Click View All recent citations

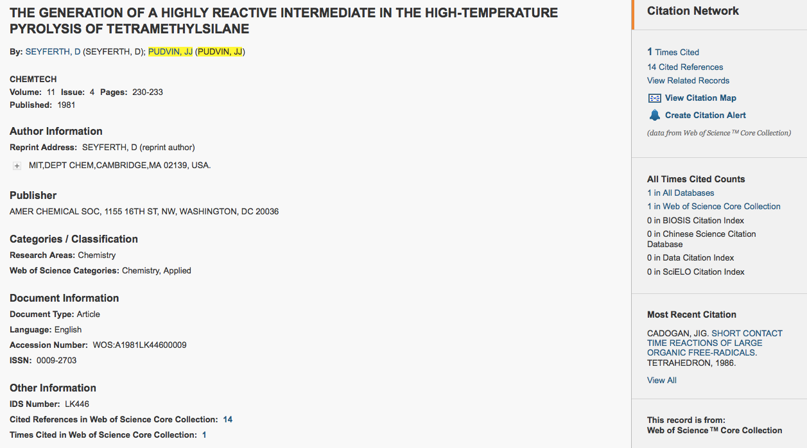point(662,380)
